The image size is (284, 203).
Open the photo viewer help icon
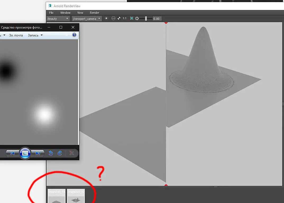pyautogui.click(x=74, y=35)
